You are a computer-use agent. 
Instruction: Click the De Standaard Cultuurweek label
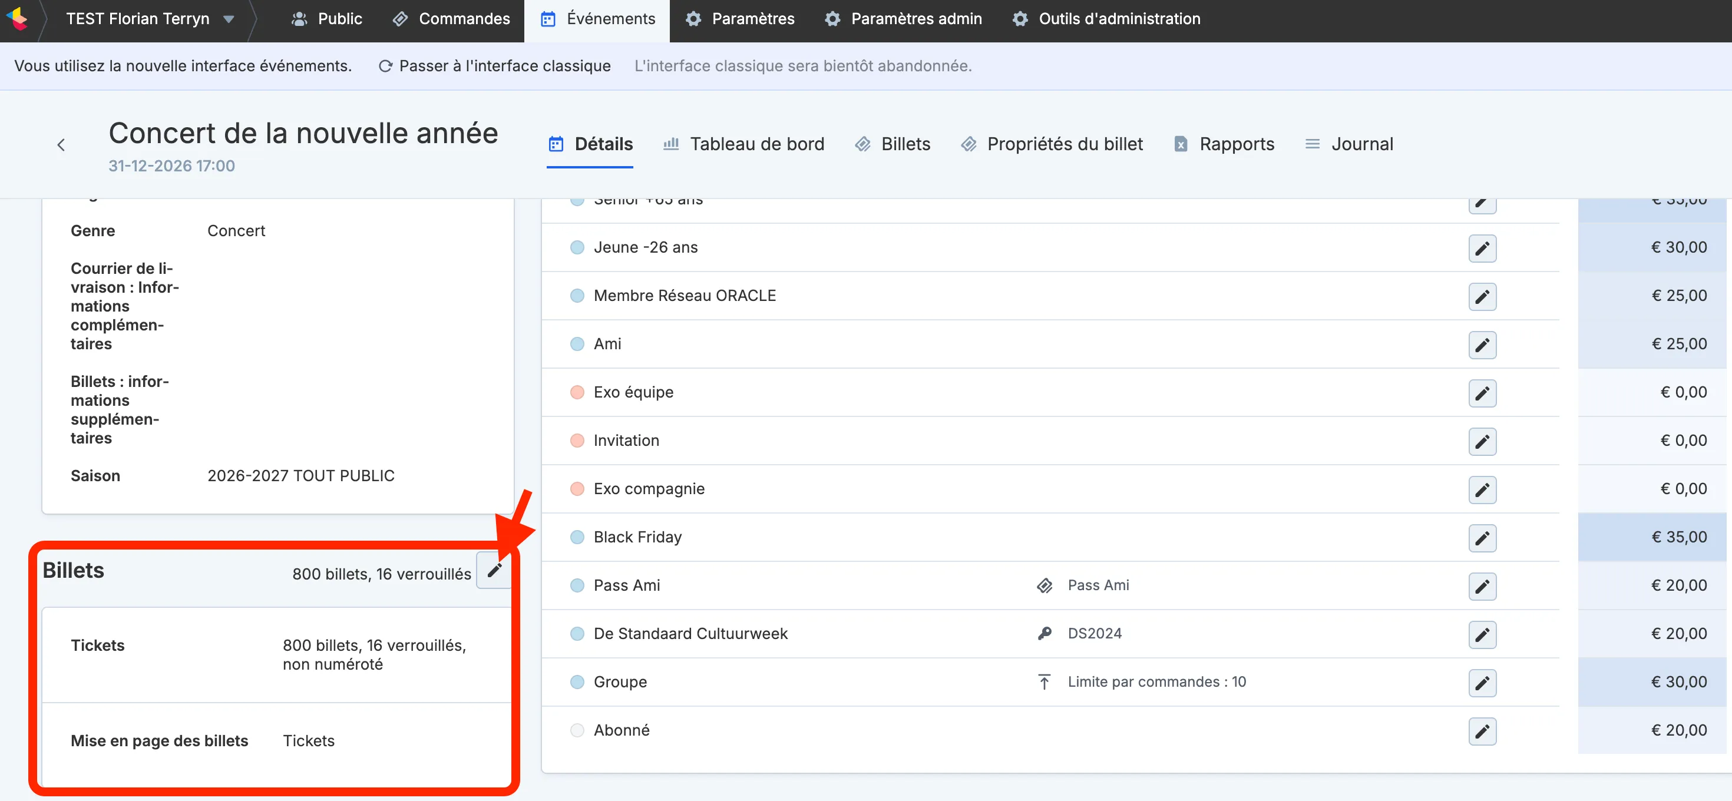coord(690,634)
